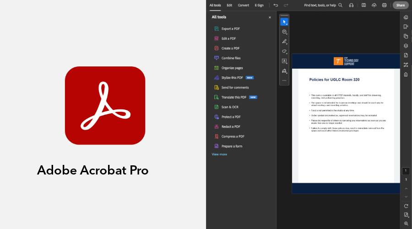Open the E-Sign tab
The image size is (412, 229).
point(259,5)
